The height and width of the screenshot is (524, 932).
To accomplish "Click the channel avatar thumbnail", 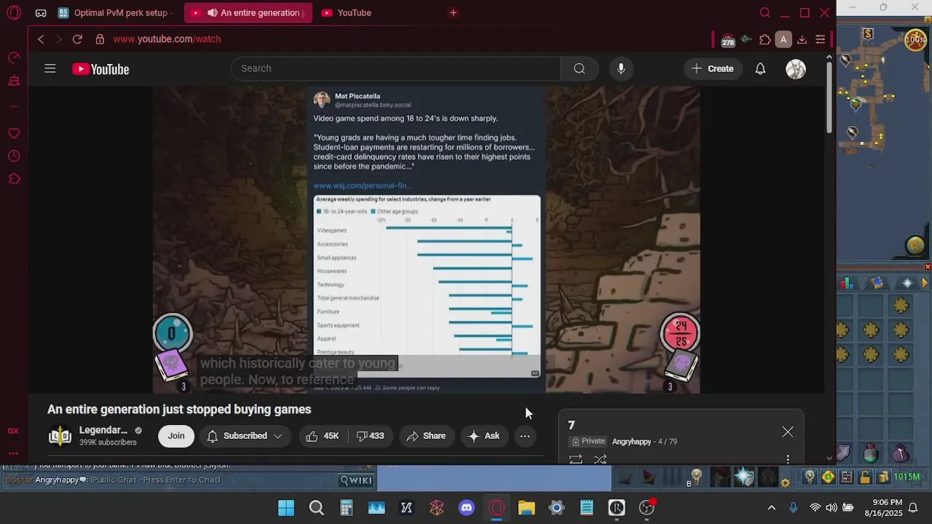I will (x=60, y=436).
